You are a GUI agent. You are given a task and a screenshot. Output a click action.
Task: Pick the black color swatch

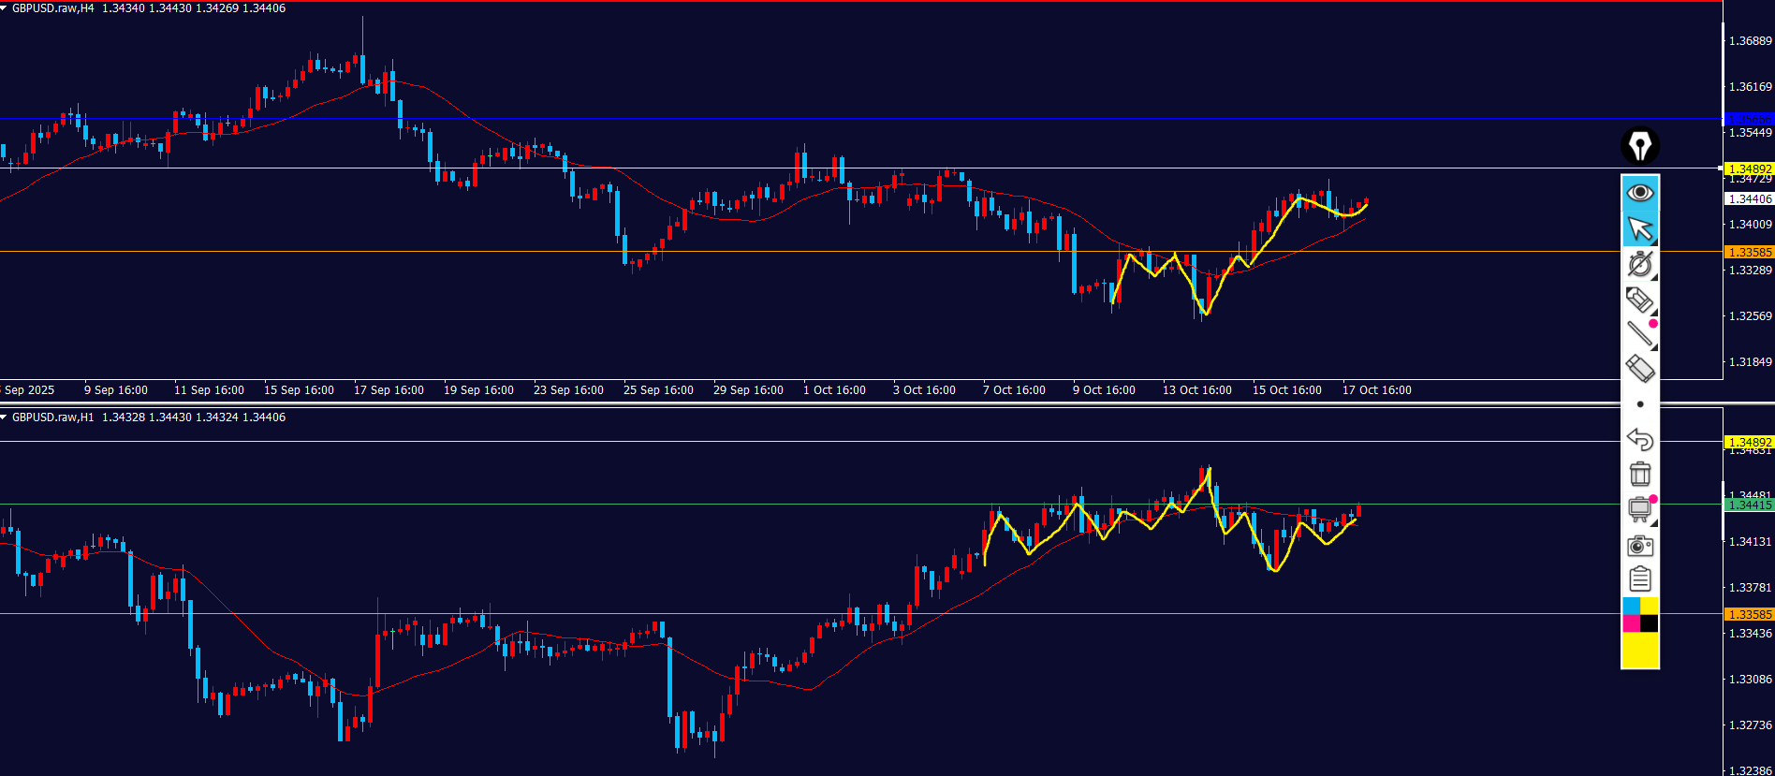(x=1649, y=623)
